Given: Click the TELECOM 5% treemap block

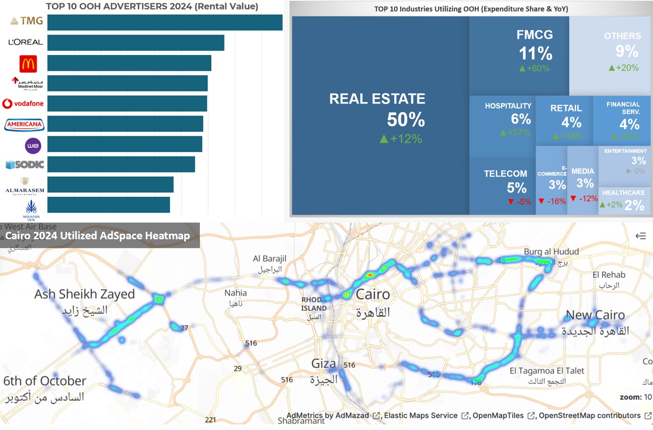Looking at the screenshot, I should (502, 187).
